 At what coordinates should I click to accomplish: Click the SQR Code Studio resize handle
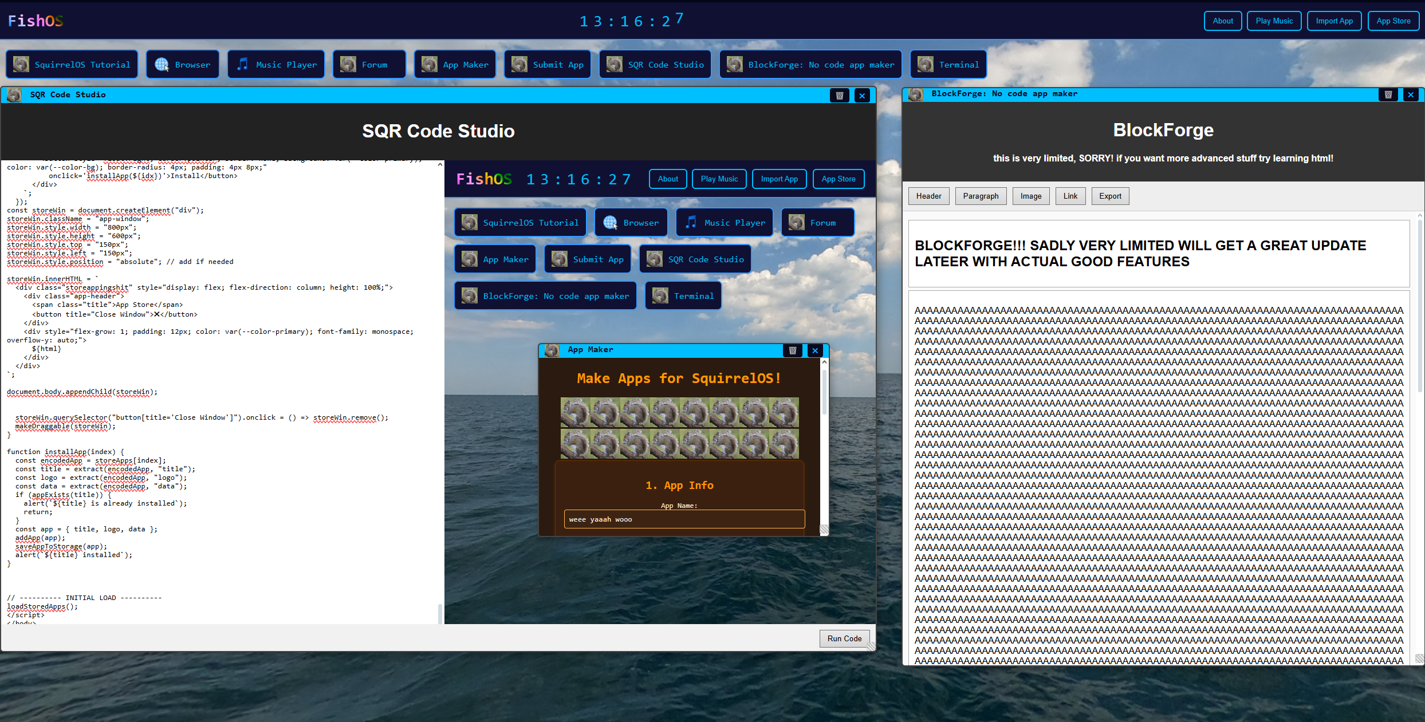coord(871,646)
